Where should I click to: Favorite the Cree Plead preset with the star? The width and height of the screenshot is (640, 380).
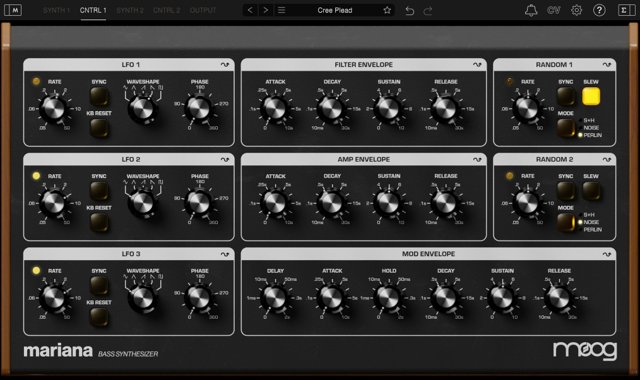pos(387,10)
